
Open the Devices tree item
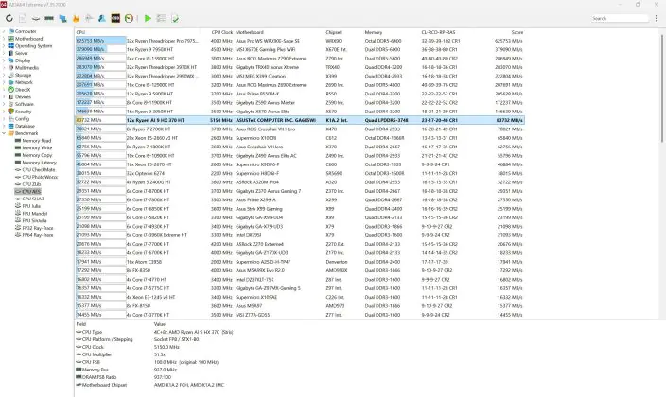coord(23,96)
